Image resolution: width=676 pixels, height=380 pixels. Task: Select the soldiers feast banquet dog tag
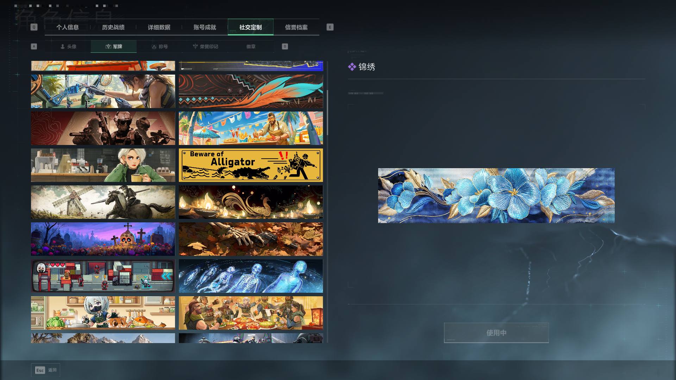pyautogui.click(x=251, y=313)
